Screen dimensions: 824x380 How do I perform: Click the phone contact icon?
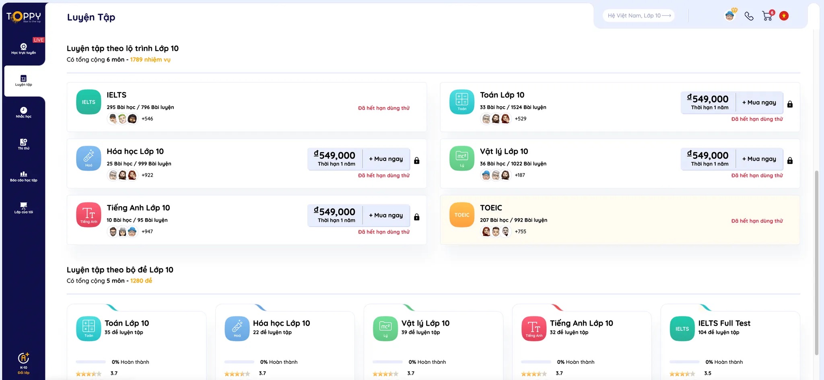click(749, 15)
